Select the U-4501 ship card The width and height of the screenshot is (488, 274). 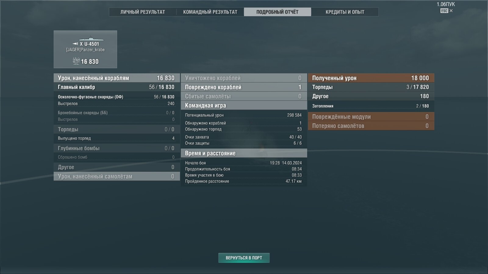click(x=85, y=49)
